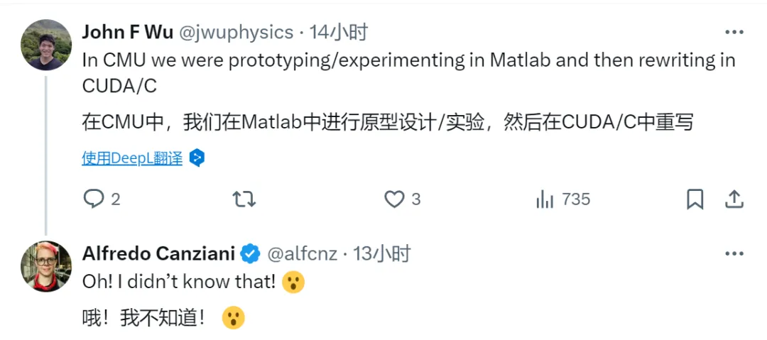This screenshot has width=767, height=340.
Task: Open more options for Alfredo's reply
Action: pos(734,253)
